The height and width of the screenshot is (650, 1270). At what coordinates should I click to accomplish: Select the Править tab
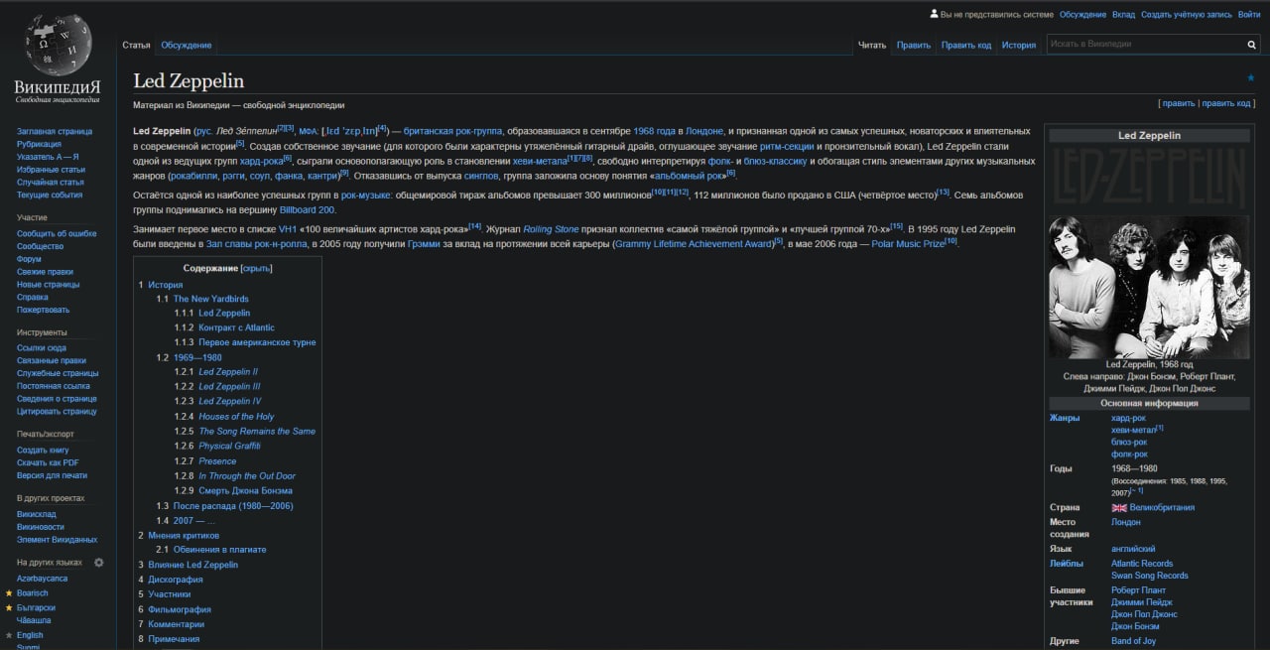click(x=914, y=46)
